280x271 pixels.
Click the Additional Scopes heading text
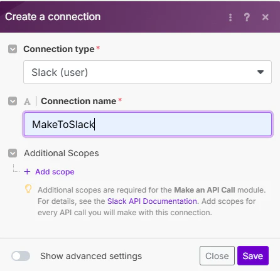[62, 153]
